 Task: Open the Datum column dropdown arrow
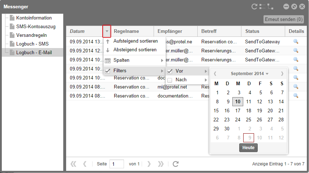[x=107, y=31]
